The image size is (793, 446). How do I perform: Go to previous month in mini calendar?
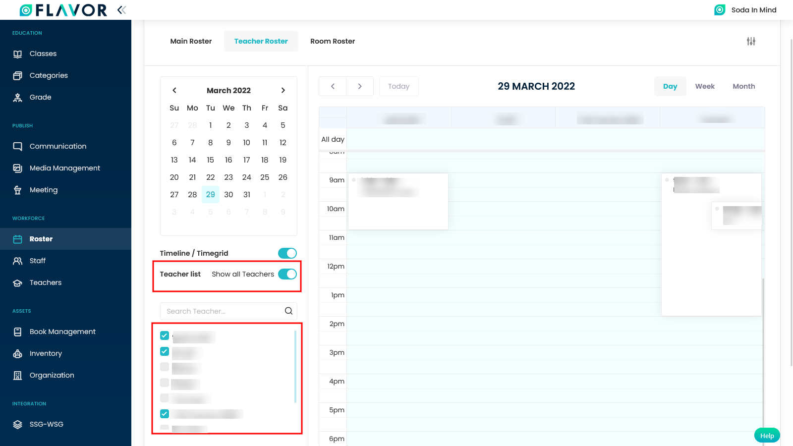tap(174, 90)
